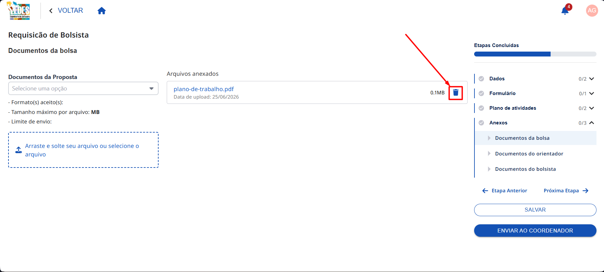
Task: Open the Documentos da Proposta dropdown
Action: pos(83,88)
